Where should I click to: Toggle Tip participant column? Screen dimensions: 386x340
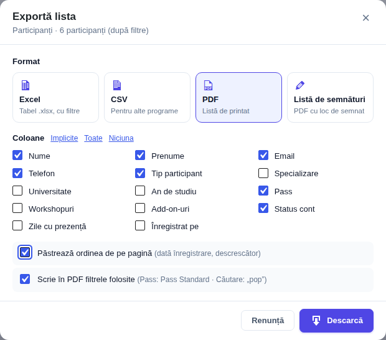click(140, 173)
